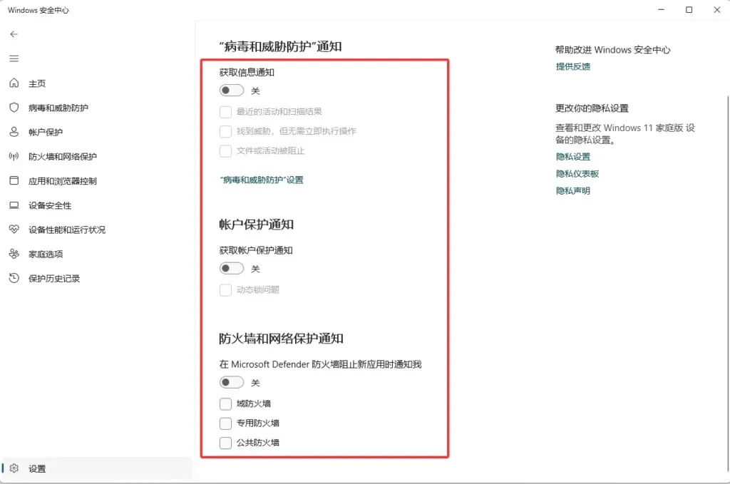
Task: Open 帐户保护 person icon
Action: [14, 132]
